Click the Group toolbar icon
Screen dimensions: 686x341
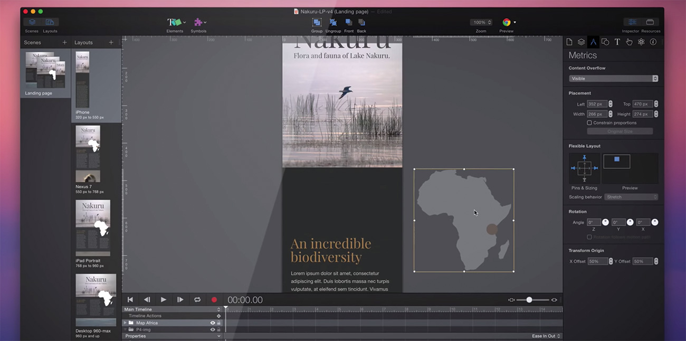(317, 22)
